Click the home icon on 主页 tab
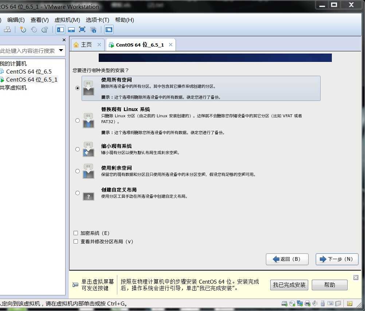This screenshot has height=311, width=365. click(76, 45)
